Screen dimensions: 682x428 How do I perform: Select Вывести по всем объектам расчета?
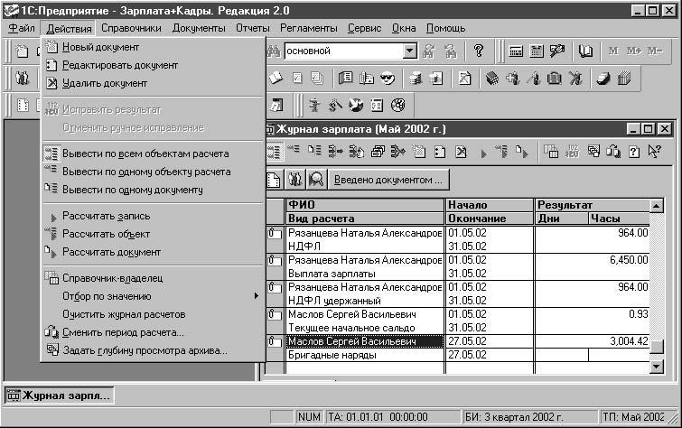[153, 154]
